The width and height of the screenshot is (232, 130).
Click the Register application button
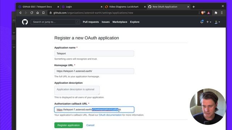tap(69, 125)
